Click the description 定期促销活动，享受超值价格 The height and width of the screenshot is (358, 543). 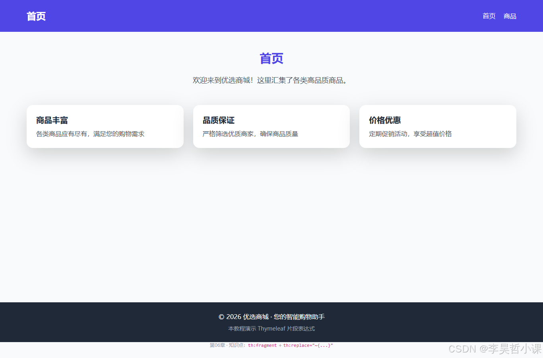[x=410, y=134]
